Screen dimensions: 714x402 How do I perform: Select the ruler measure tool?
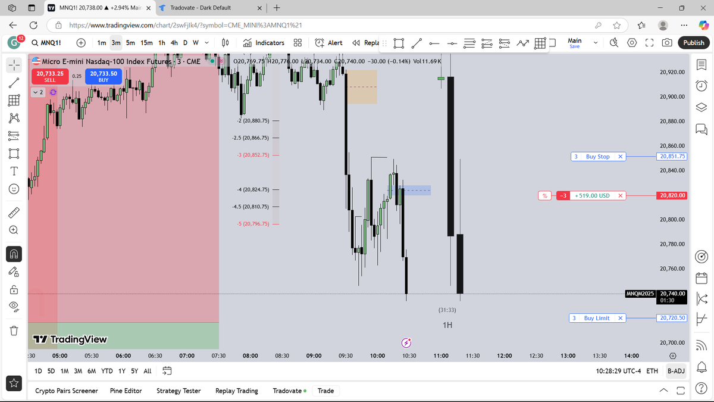click(15, 212)
